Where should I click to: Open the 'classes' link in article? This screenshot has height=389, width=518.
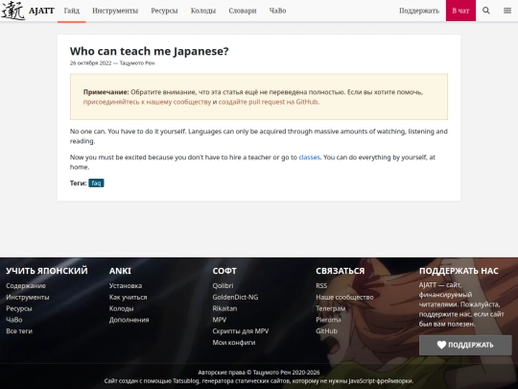(x=309, y=158)
